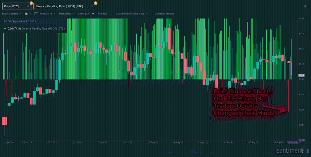Screen dimensions: 311x157
Task: Open the Style: Candles dropdown
Action: point(11,14)
